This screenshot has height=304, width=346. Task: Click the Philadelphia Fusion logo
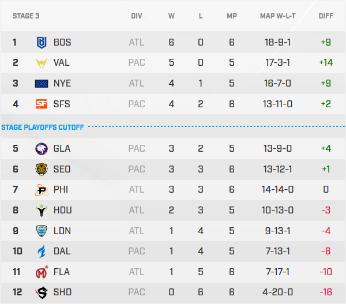click(42, 189)
